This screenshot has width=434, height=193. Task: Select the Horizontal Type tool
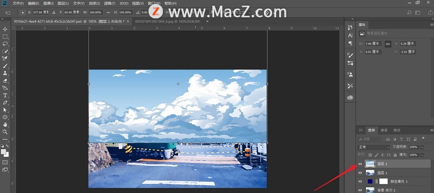[x=5, y=95]
